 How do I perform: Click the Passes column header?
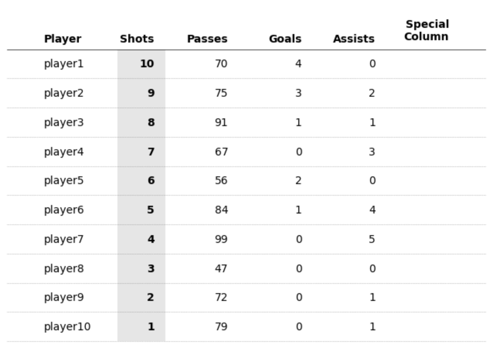[207, 39]
